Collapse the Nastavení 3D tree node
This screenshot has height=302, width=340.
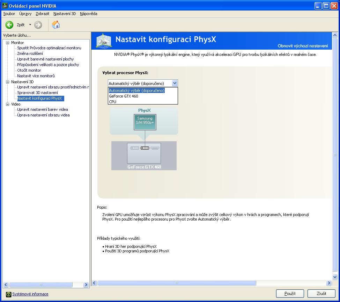(x=8, y=82)
